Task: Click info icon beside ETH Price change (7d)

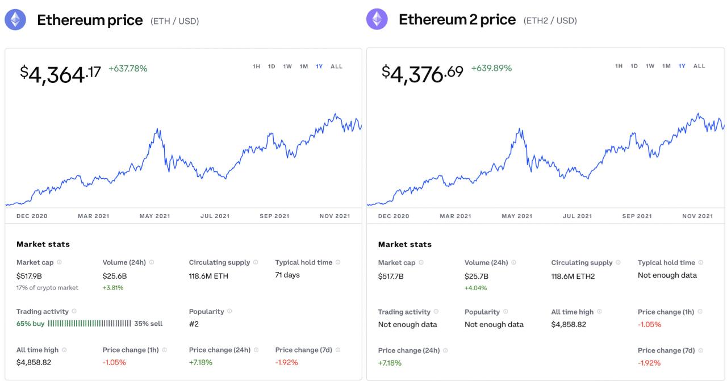Action: coord(339,350)
